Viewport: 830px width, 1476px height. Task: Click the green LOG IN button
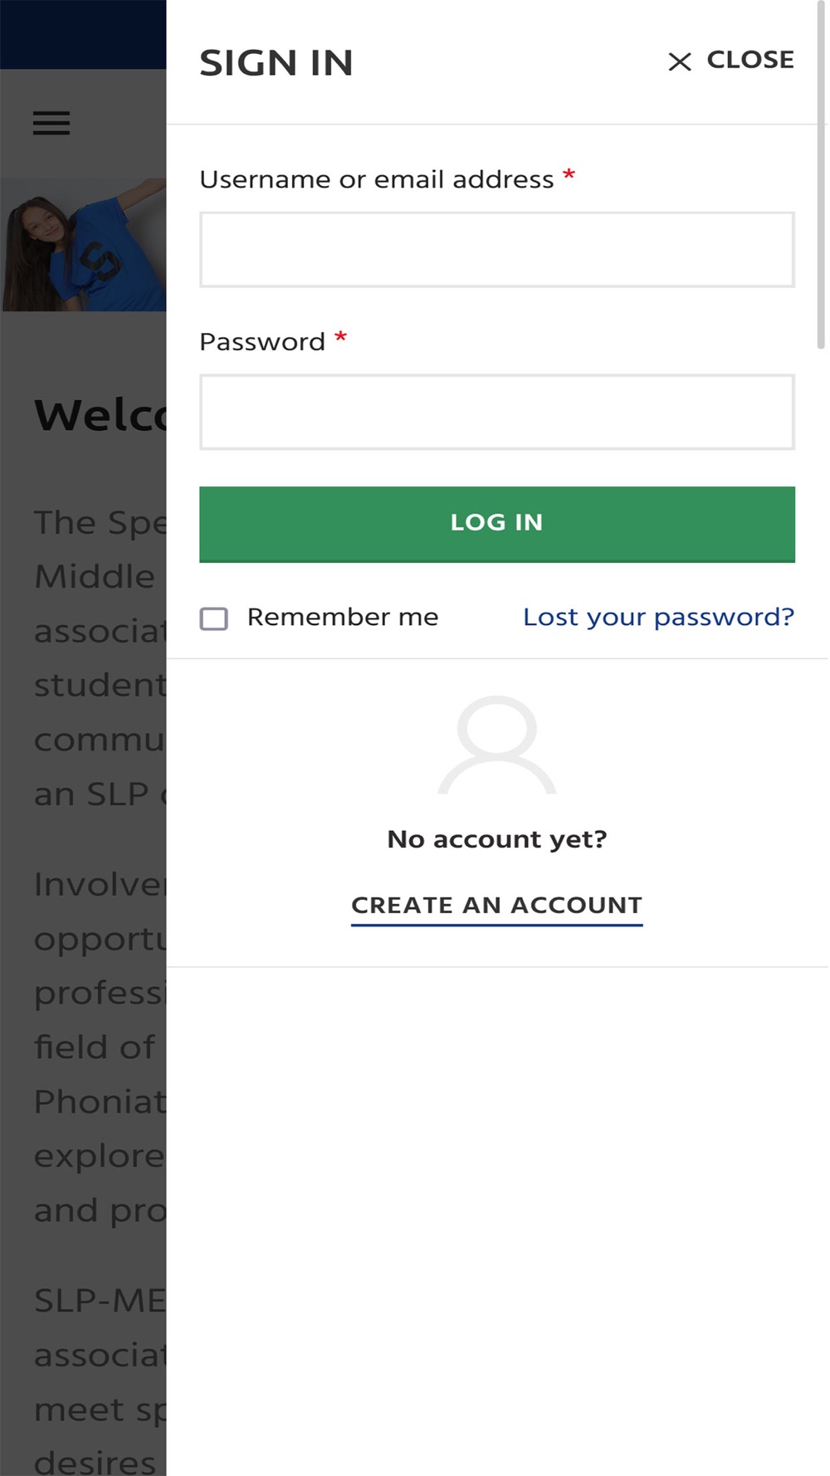point(497,524)
